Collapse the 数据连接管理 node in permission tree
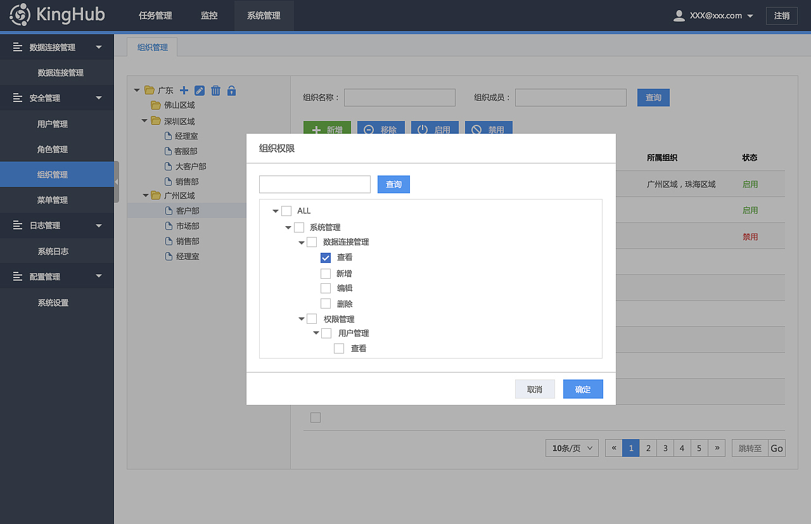Screen dimensions: 811x524 click(x=302, y=242)
